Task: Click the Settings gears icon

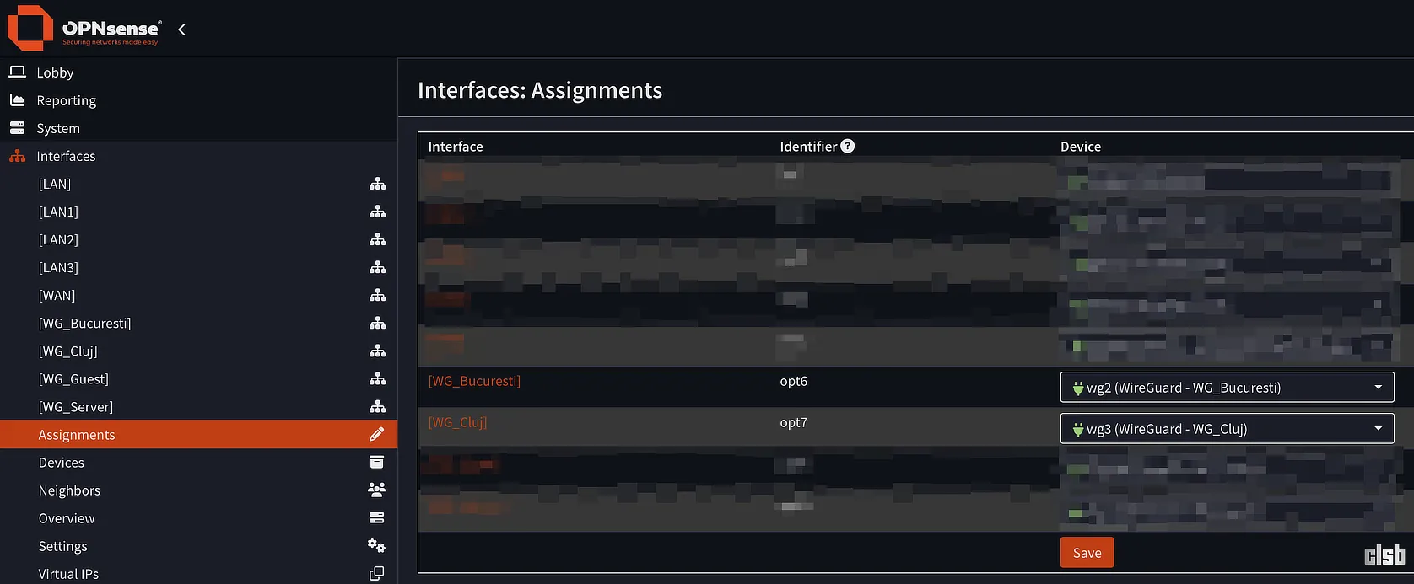Action: (376, 546)
